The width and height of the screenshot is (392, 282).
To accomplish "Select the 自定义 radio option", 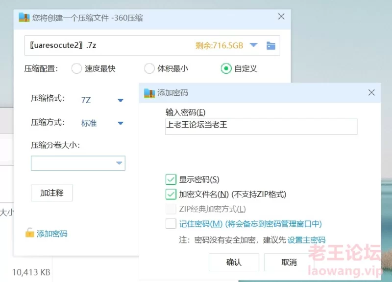I will (226, 68).
